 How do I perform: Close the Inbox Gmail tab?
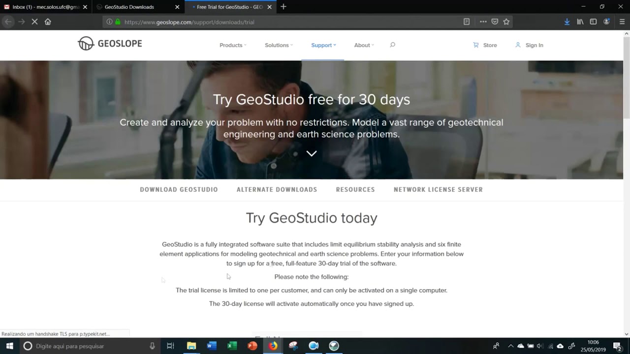(x=85, y=7)
